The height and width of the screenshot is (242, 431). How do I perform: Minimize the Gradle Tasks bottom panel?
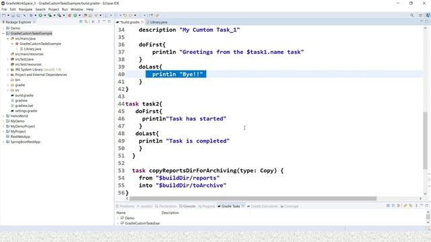(x=422, y=206)
